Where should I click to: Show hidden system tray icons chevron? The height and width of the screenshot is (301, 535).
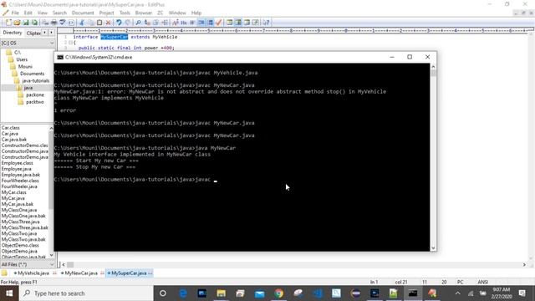click(x=457, y=293)
